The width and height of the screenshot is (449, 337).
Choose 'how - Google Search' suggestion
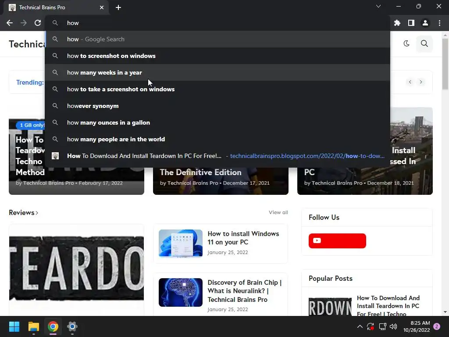[217, 39]
